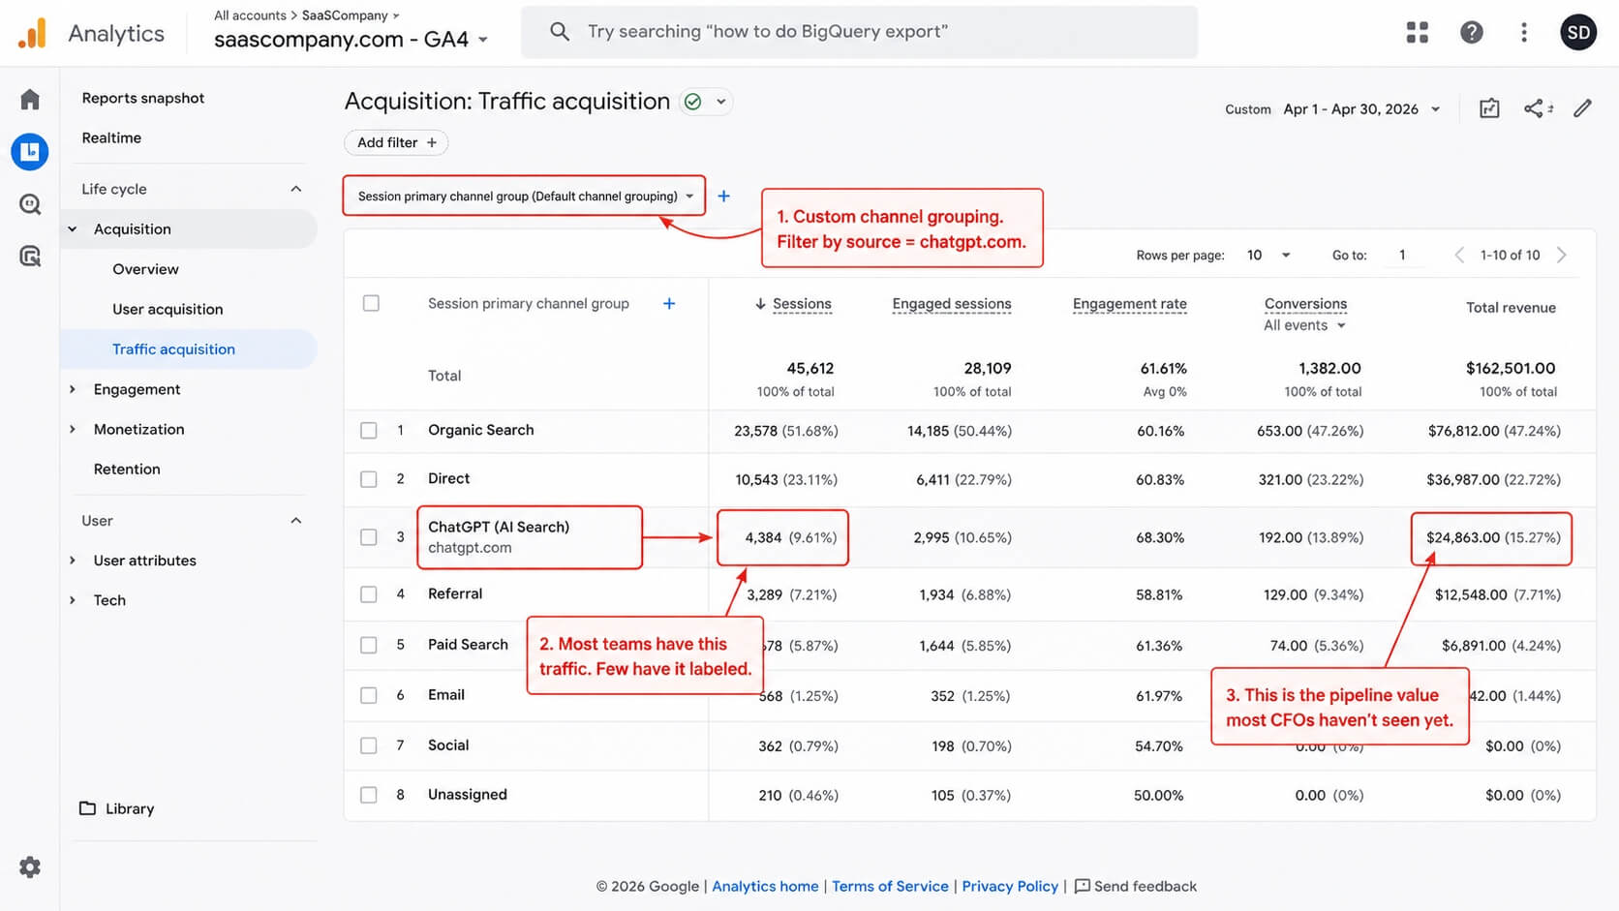Check the Unassigned row checkbox
Screen dimensions: 1619x911
(369, 796)
